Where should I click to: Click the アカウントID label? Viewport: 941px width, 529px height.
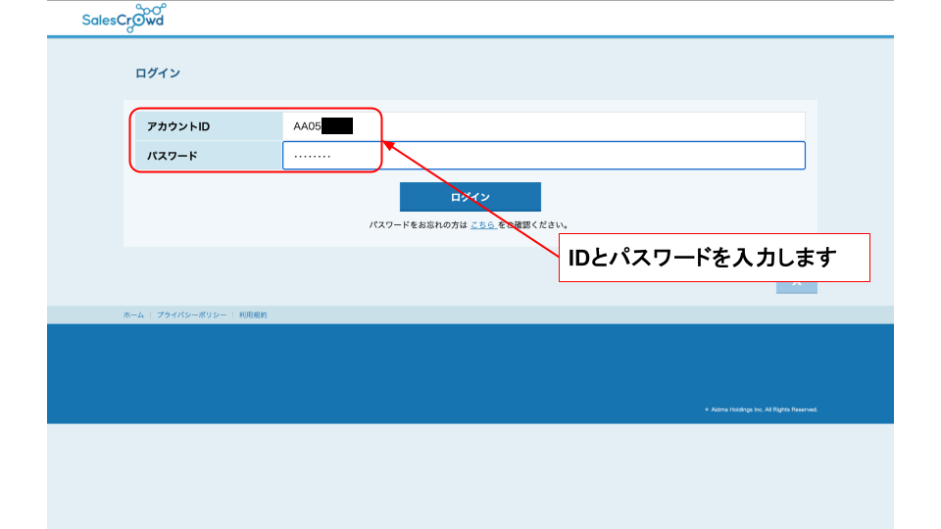(x=178, y=126)
